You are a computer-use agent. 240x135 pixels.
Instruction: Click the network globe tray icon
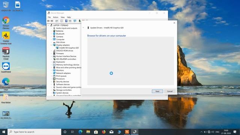[x=209, y=132]
